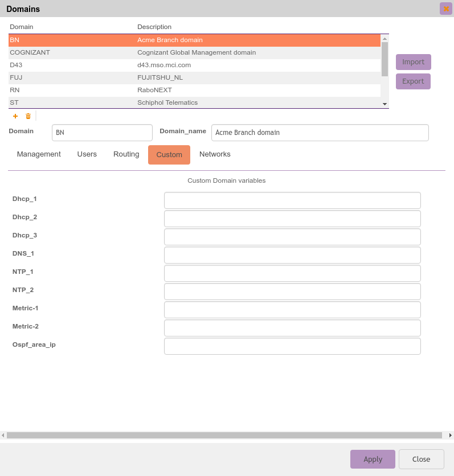Go to the Routing tab
The image size is (454, 476).
pos(126,154)
